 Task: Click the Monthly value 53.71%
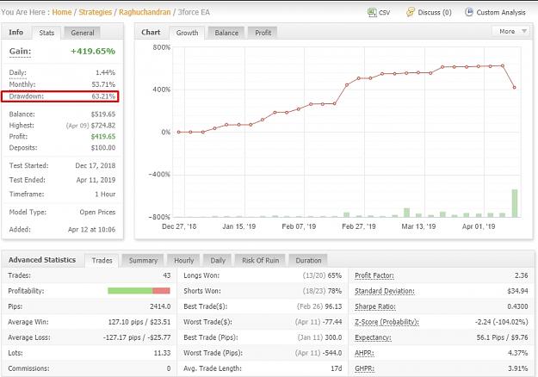103,84
